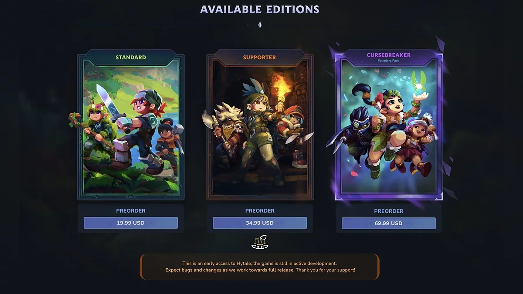Click the 34,99 USD preorder button

(260, 223)
